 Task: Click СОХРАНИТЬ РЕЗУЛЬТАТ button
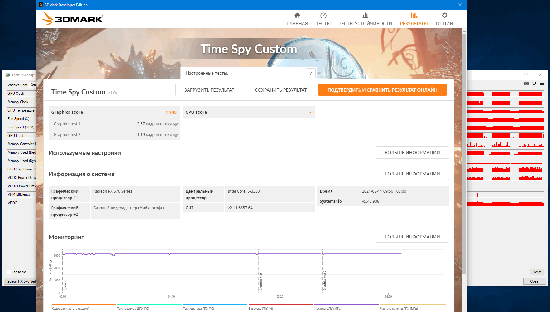click(281, 90)
